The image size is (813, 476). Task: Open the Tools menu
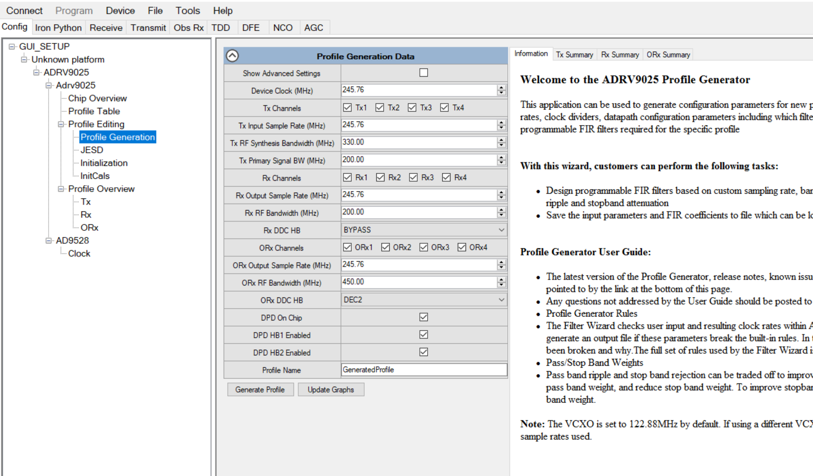[188, 10]
